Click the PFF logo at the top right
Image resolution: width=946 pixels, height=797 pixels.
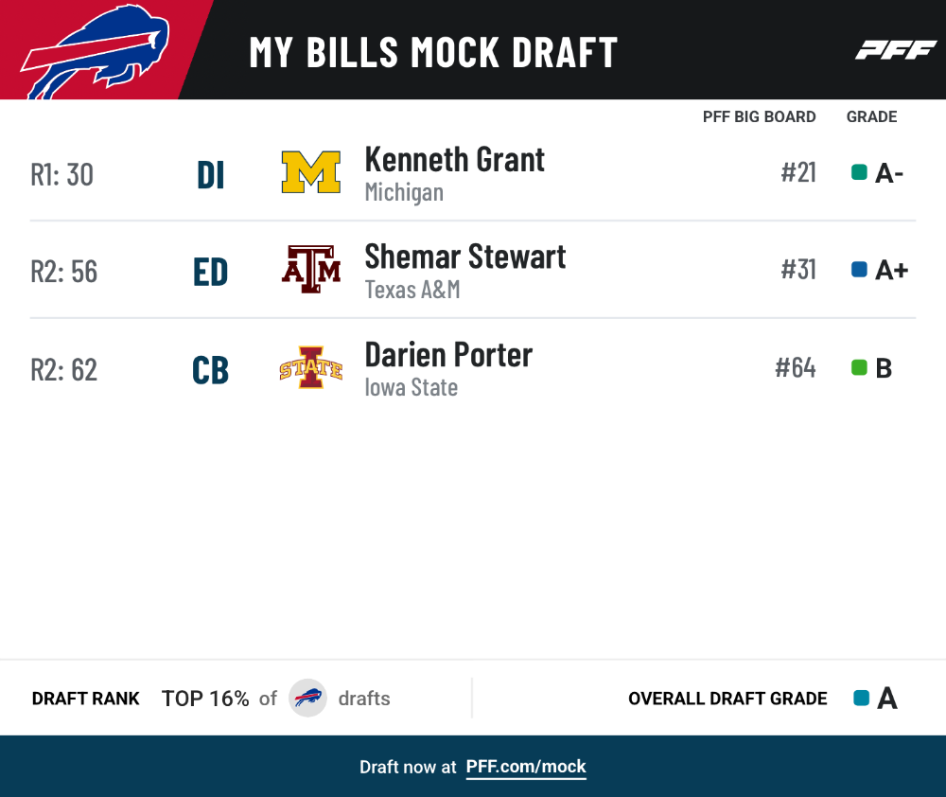[895, 50]
